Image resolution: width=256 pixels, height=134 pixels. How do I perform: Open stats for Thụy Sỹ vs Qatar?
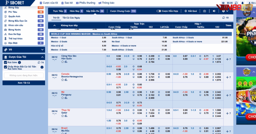(x=66, y=116)
